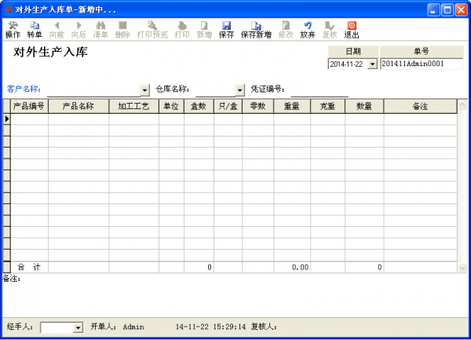Image resolution: width=471 pixels, height=340 pixels.
Task: Open the 日期 date dropdown
Action: tap(372, 64)
